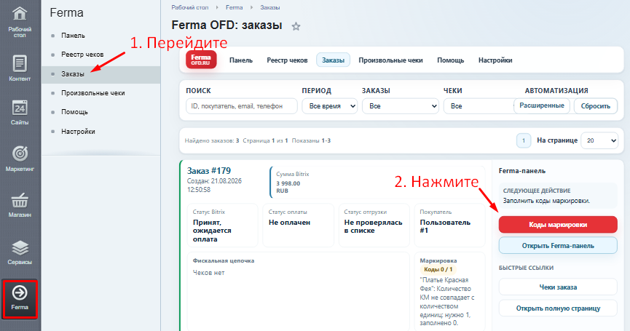This screenshot has height=331, width=630.
Task: Click the Пользователь #1 buyer name
Action: [x=445, y=227]
